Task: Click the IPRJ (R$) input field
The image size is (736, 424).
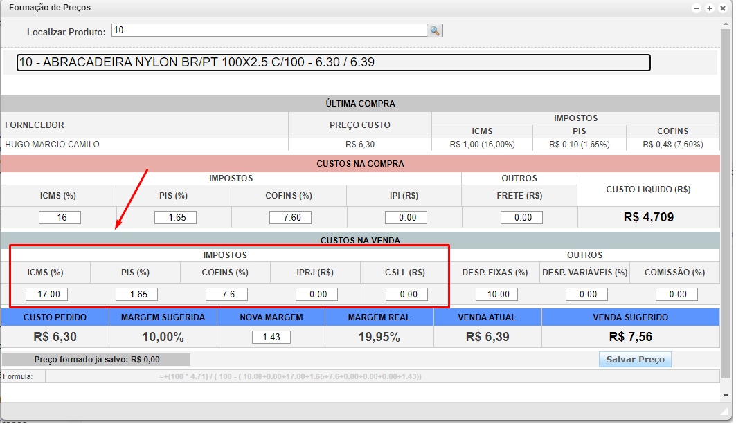Action: click(316, 294)
